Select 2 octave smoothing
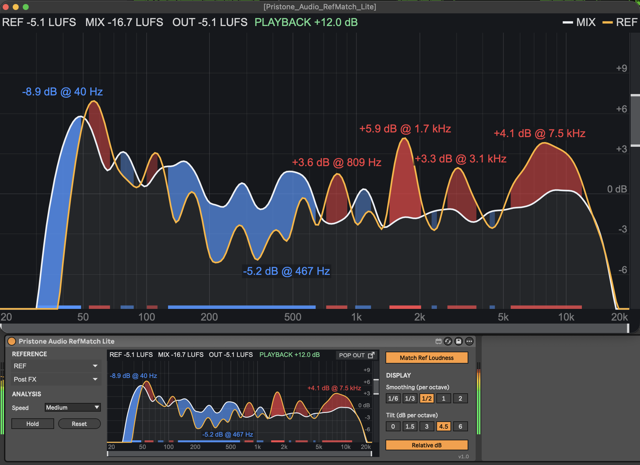640x465 pixels. pos(460,398)
